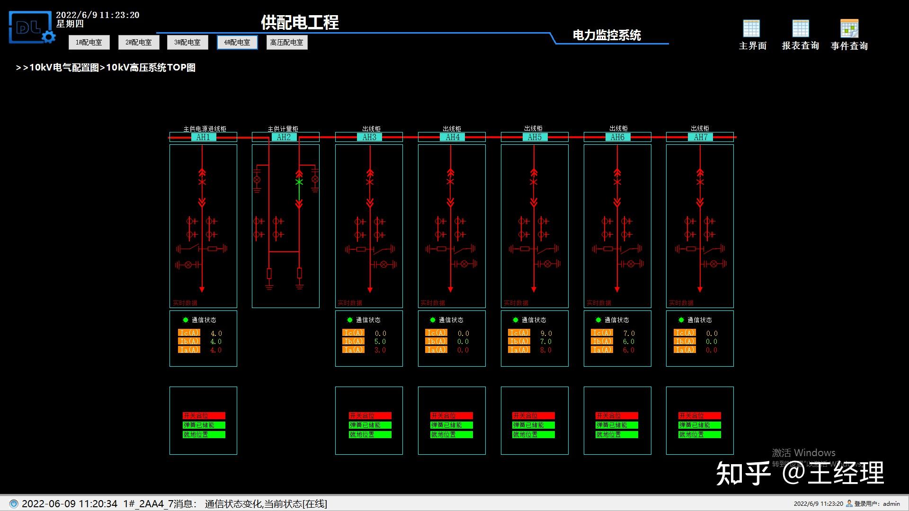The height and width of the screenshot is (511, 909).
Task: Switch to 1#配电室 tab
Action: [x=89, y=43]
